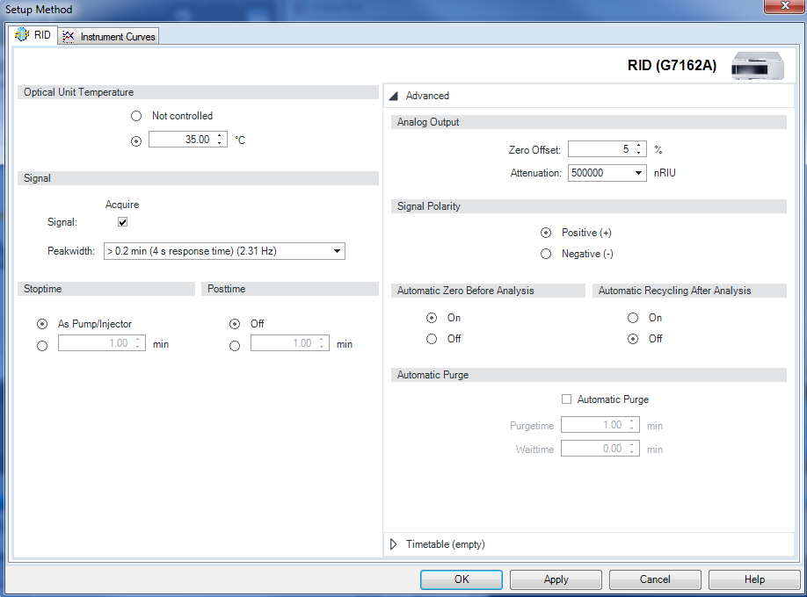Open the Attenuation dropdown

[640, 172]
